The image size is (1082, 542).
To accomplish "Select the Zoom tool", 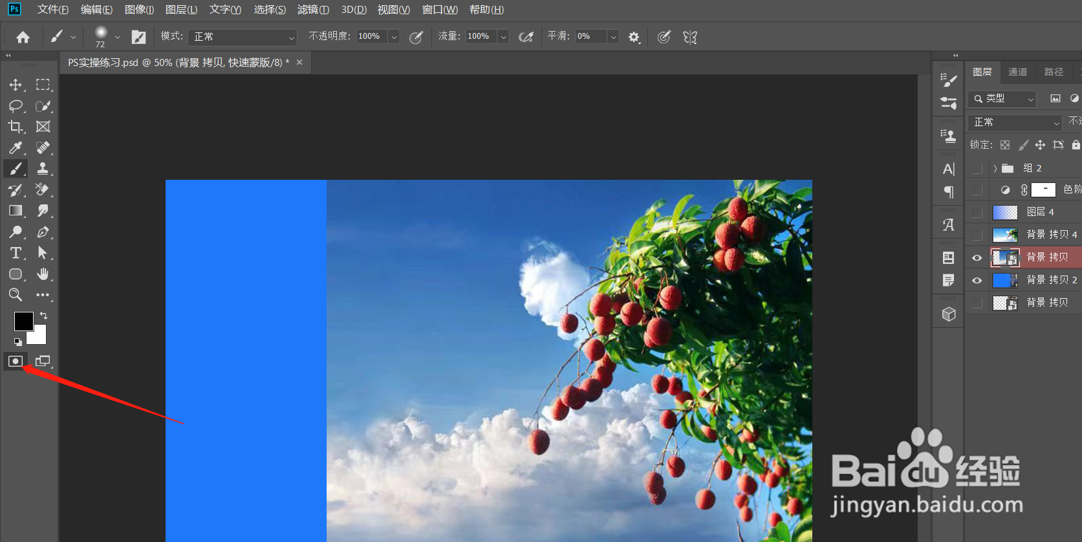I will tap(16, 295).
